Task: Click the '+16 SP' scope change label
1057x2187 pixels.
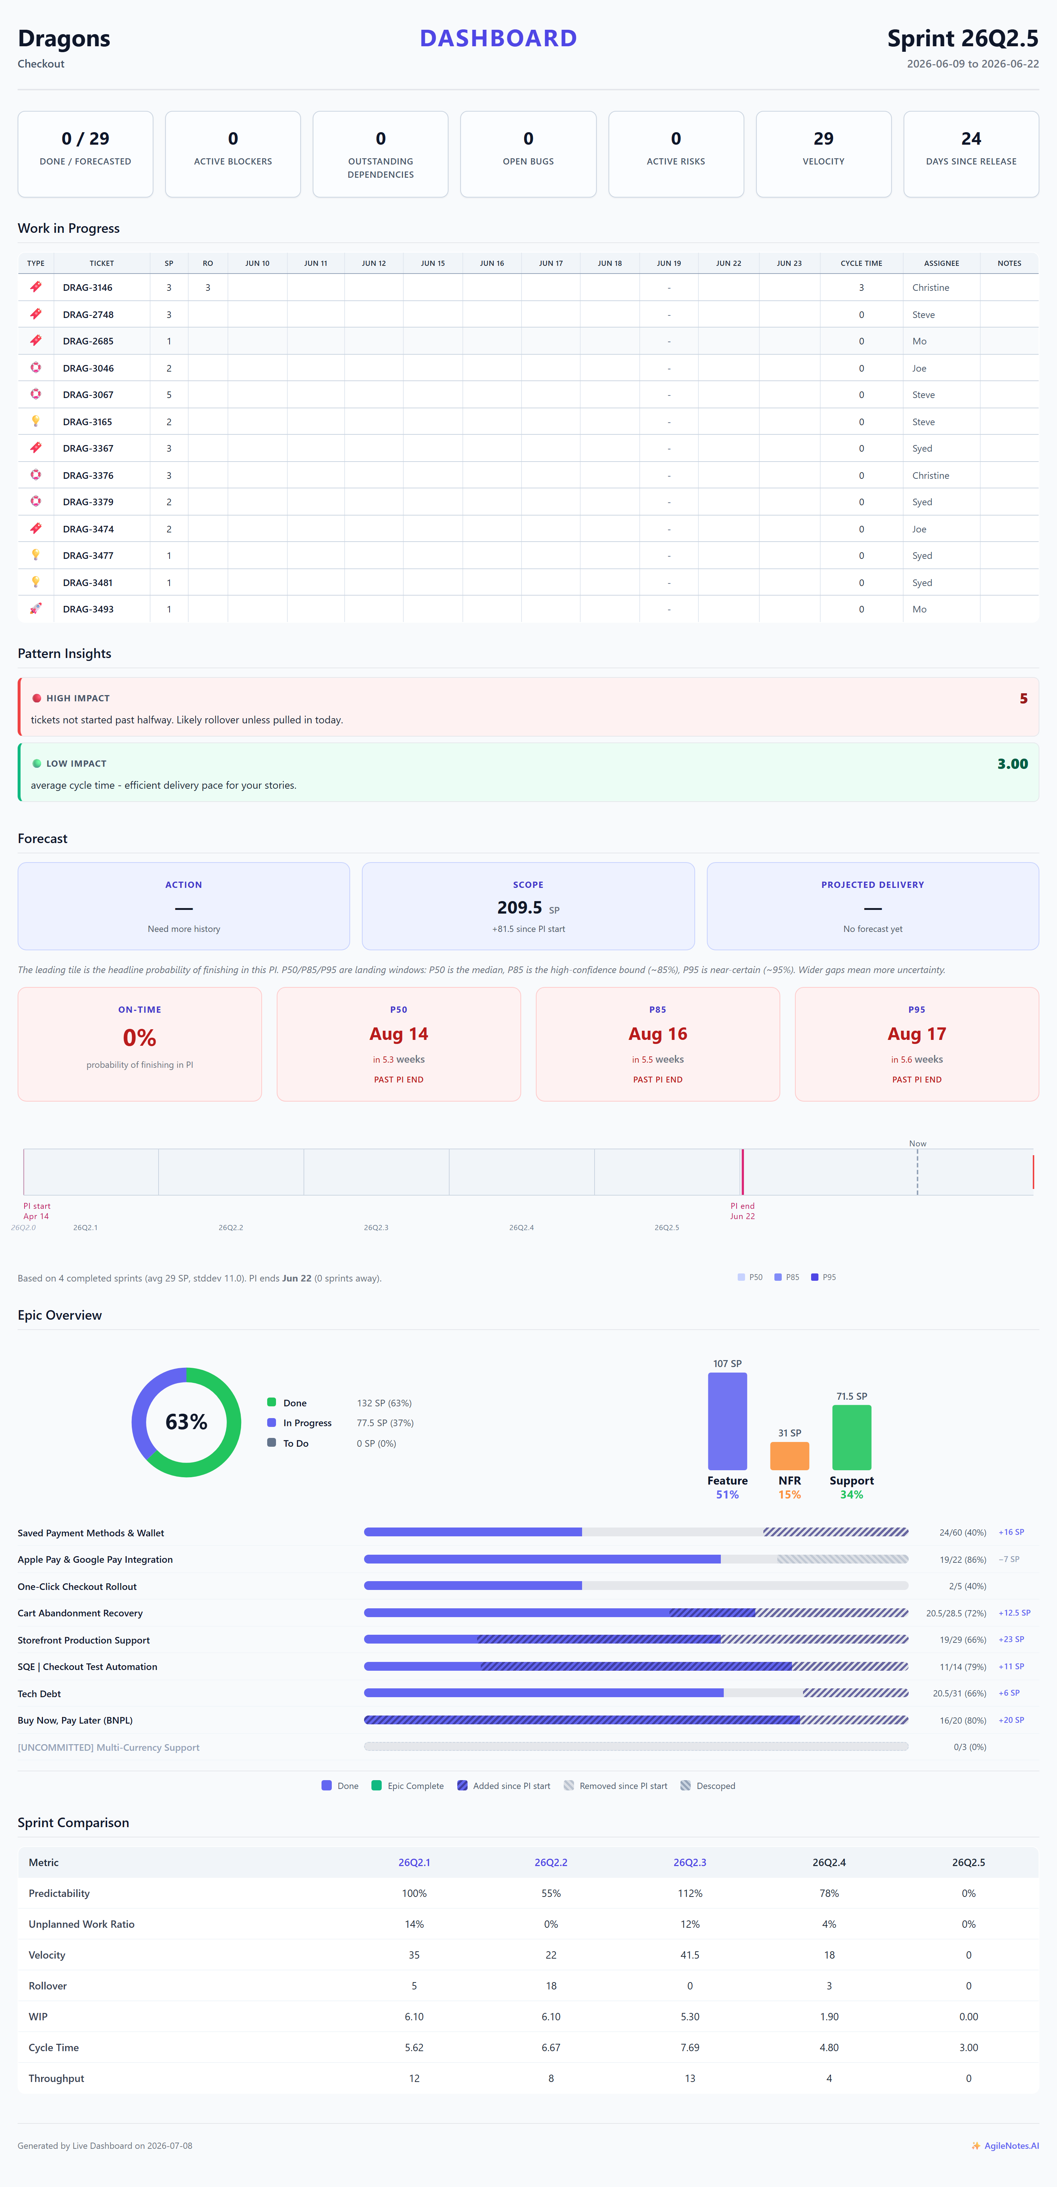Action: 1011,1532
